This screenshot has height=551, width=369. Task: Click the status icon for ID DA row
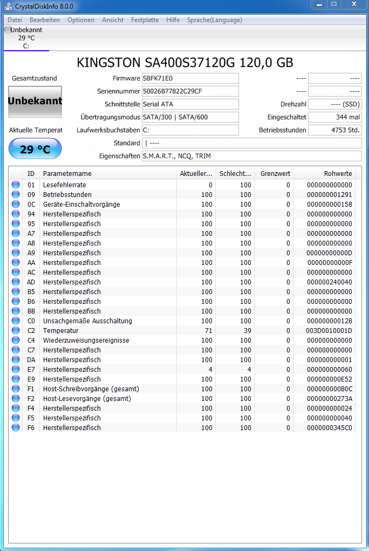point(16,360)
